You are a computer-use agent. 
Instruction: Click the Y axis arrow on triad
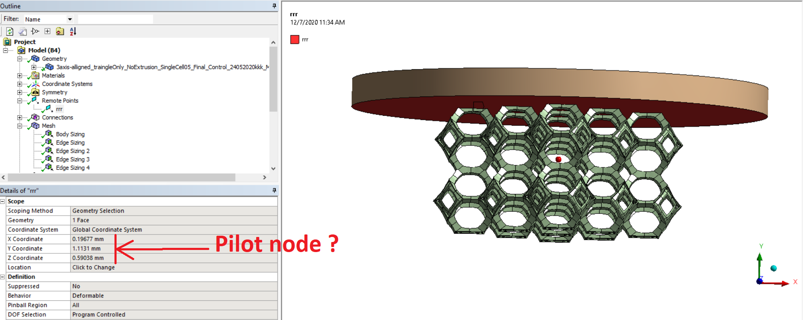tap(759, 257)
